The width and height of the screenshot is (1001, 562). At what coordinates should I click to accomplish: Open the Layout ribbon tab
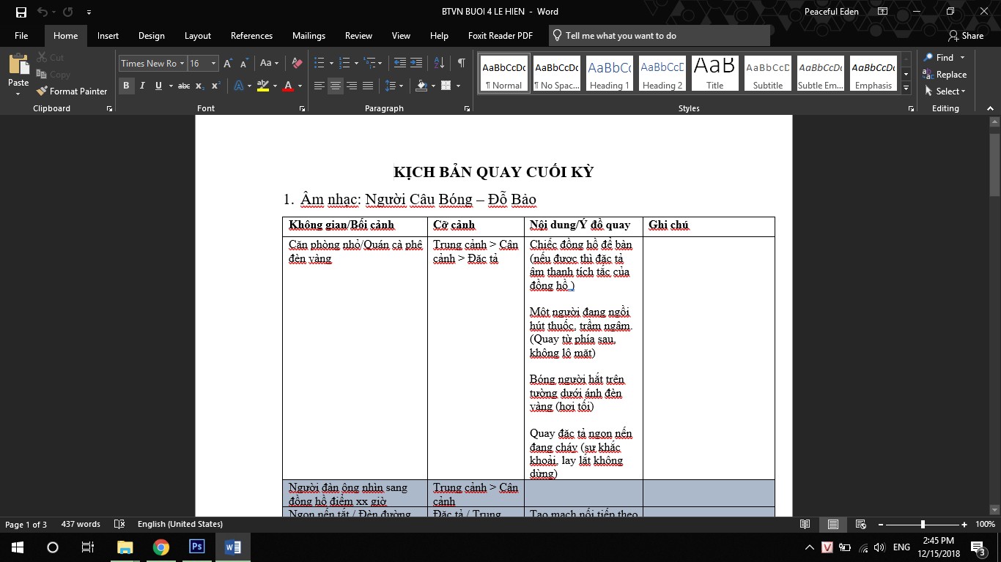click(198, 35)
